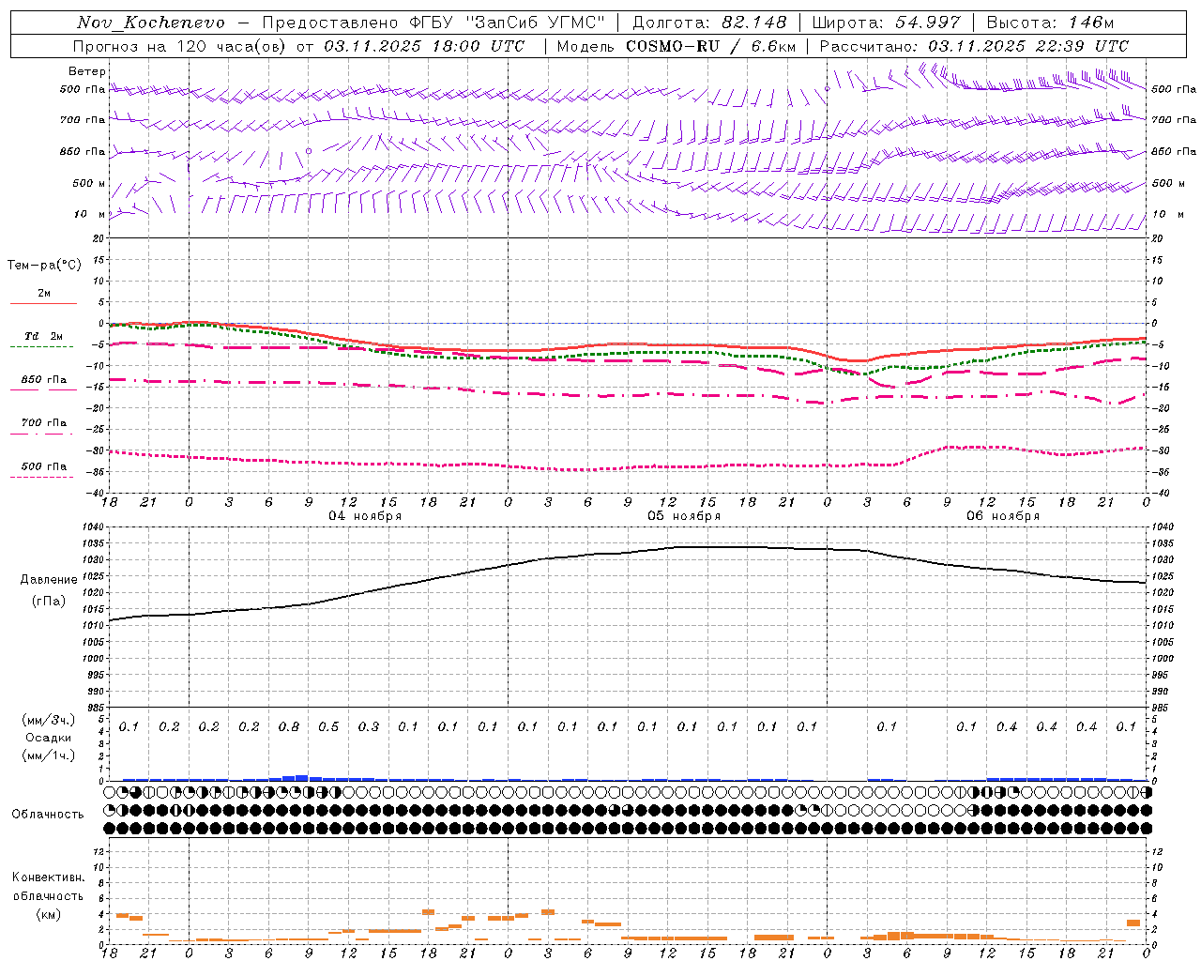
Task: Click the station name Nov_Kochenevo
Action: click(x=151, y=23)
